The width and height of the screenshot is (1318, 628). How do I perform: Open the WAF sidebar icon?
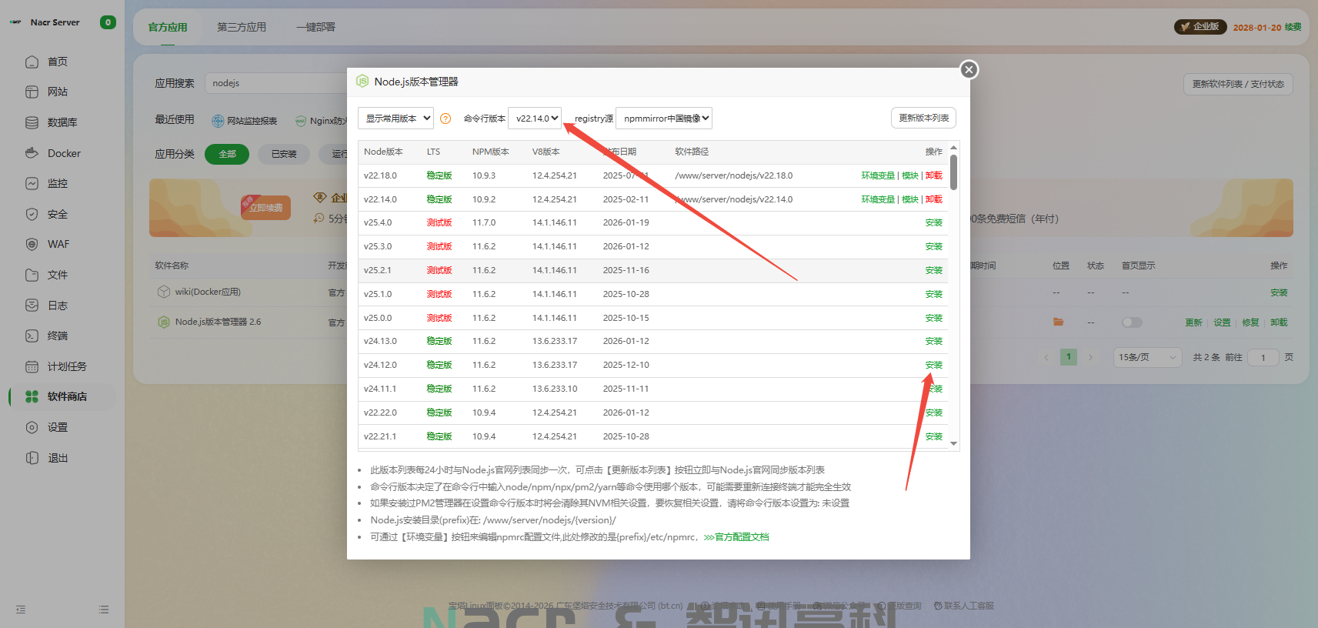pos(32,244)
